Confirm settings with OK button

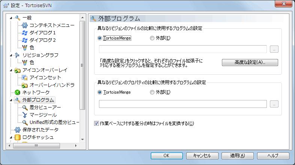[167, 156]
